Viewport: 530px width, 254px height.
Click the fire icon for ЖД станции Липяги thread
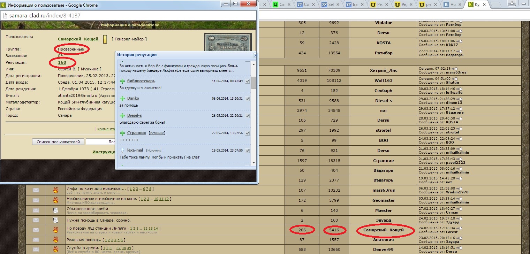click(x=55, y=230)
